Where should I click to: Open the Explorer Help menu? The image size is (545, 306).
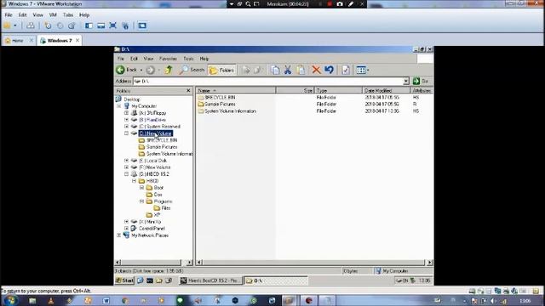click(204, 59)
